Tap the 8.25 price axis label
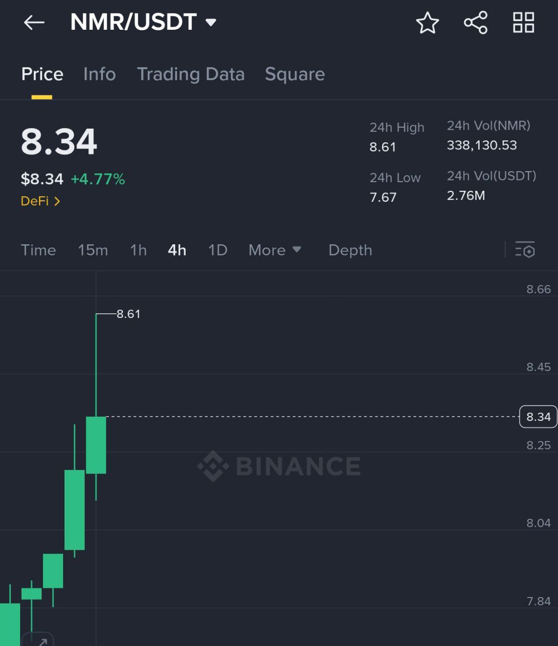The width and height of the screenshot is (558, 646). tap(539, 445)
